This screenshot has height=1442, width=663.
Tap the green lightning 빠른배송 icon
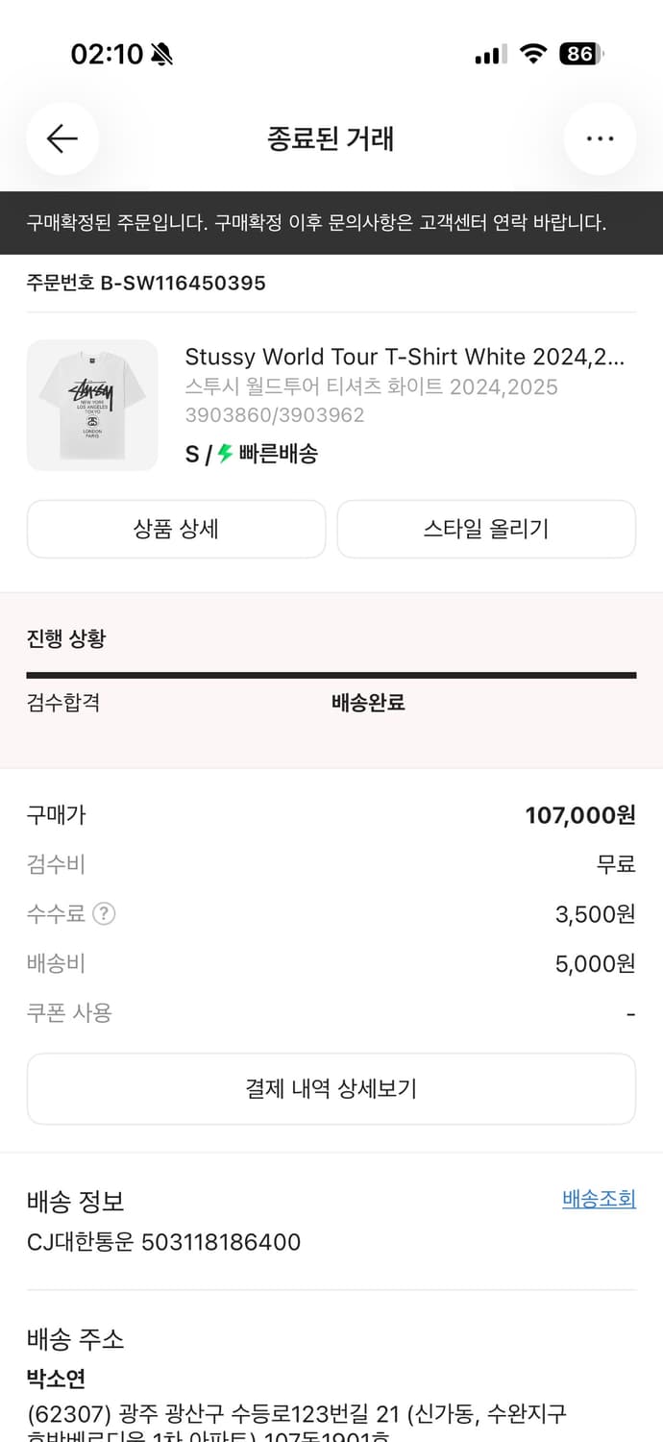point(221,452)
